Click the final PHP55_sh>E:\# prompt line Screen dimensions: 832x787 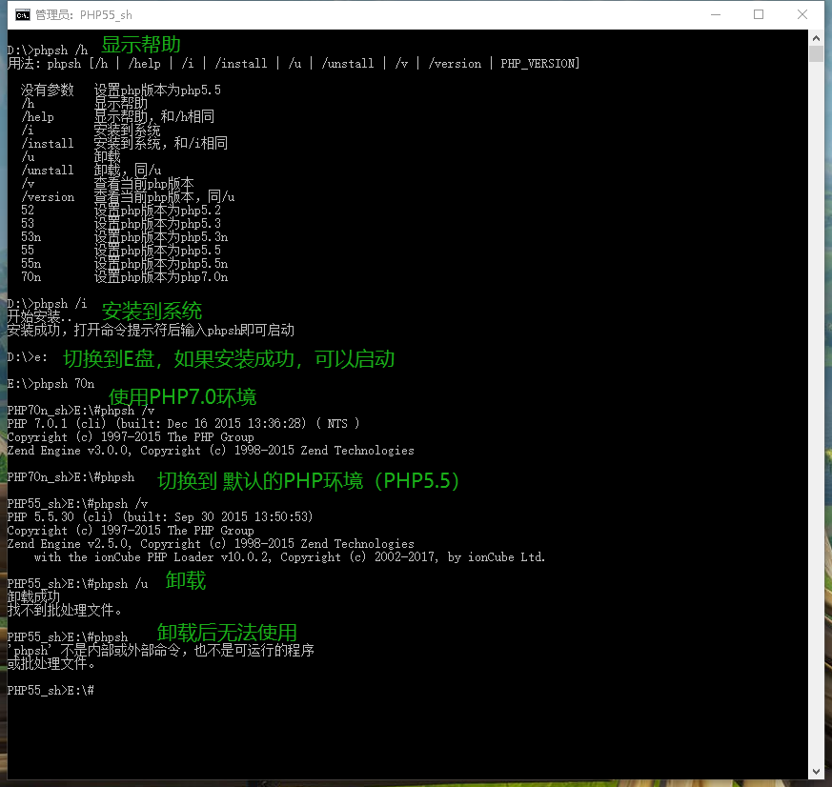click(51, 690)
